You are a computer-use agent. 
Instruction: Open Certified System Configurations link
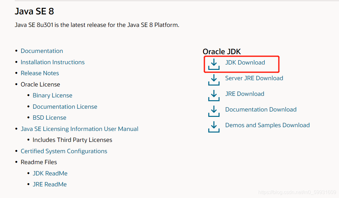click(x=64, y=151)
